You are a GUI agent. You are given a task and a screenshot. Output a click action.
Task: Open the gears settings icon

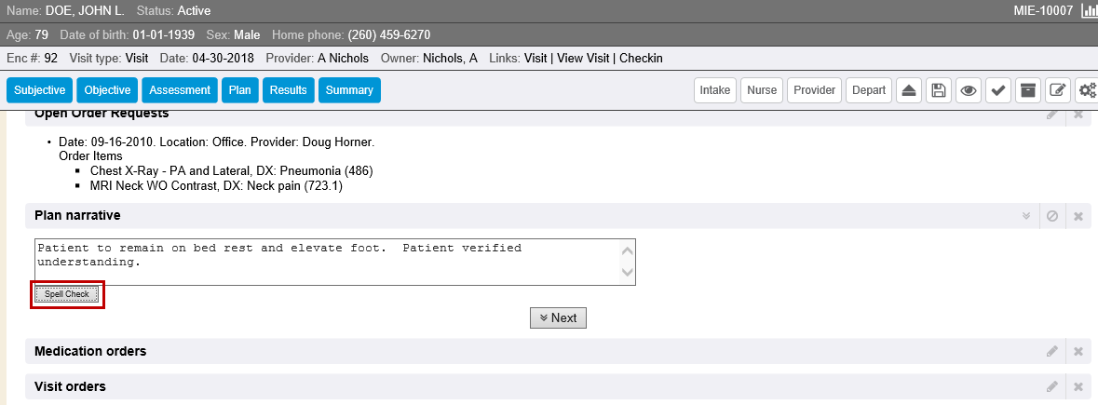click(1086, 90)
